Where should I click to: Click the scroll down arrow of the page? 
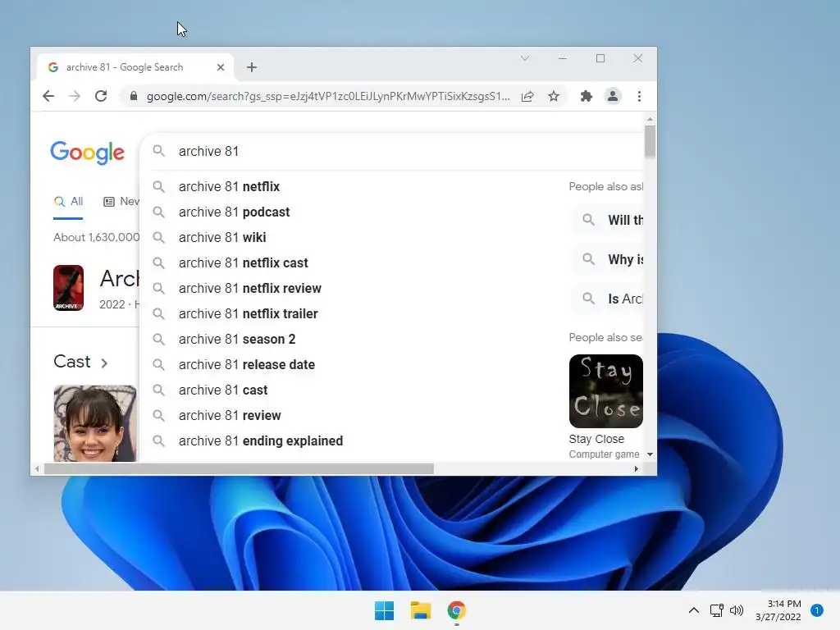(650, 454)
